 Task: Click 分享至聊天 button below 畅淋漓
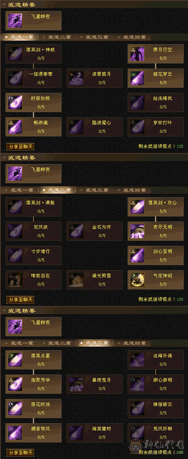[20, 147]
